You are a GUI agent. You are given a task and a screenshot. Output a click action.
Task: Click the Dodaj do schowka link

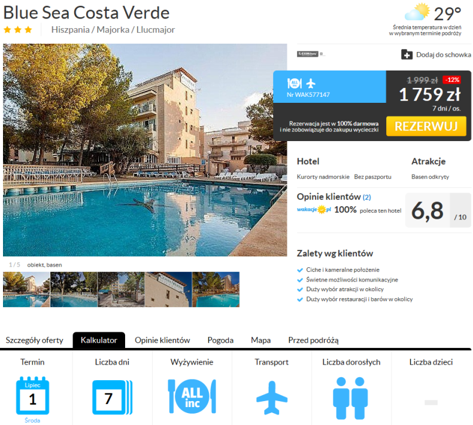[444, 54]
